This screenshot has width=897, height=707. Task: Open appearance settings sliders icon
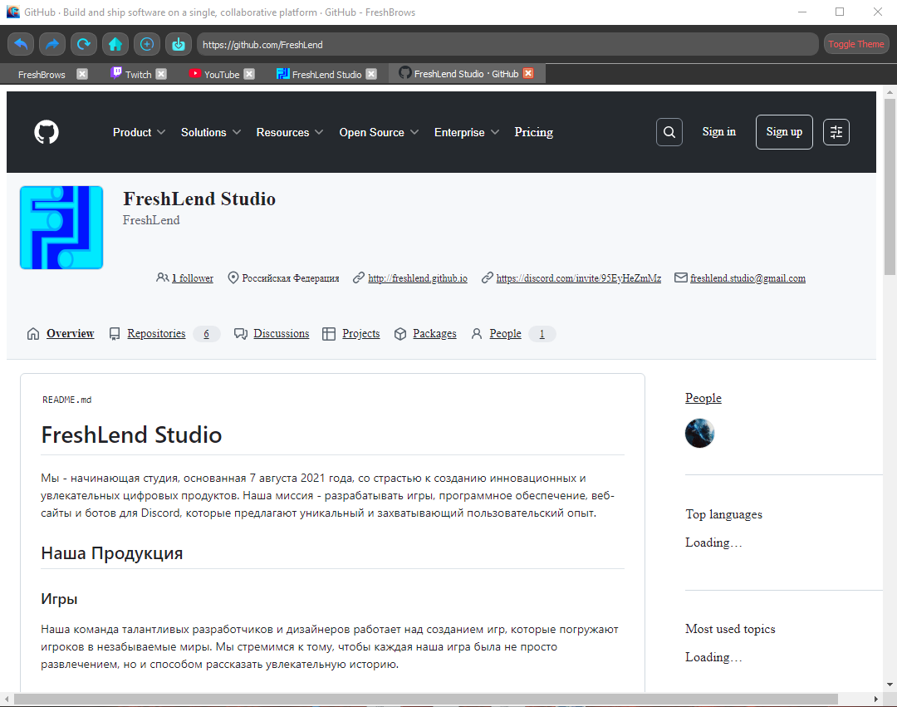836,132
